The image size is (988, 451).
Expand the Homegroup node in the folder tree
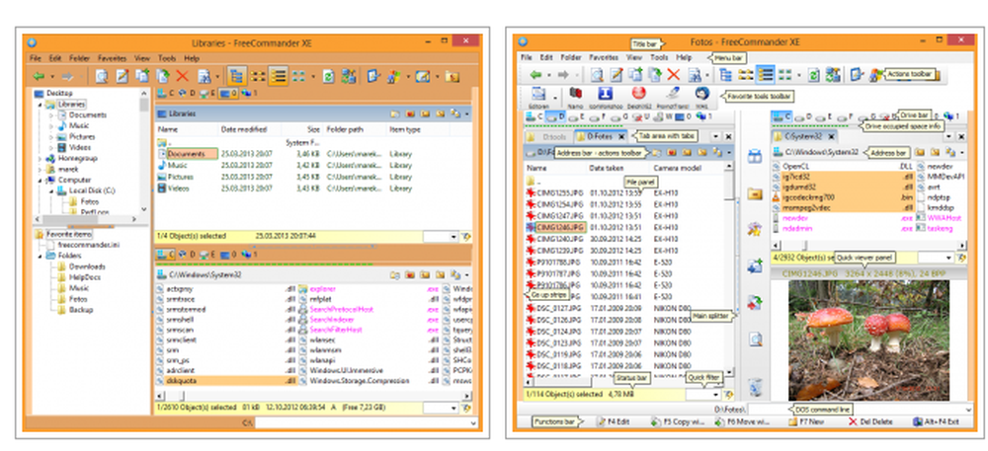tap(41, 158)
